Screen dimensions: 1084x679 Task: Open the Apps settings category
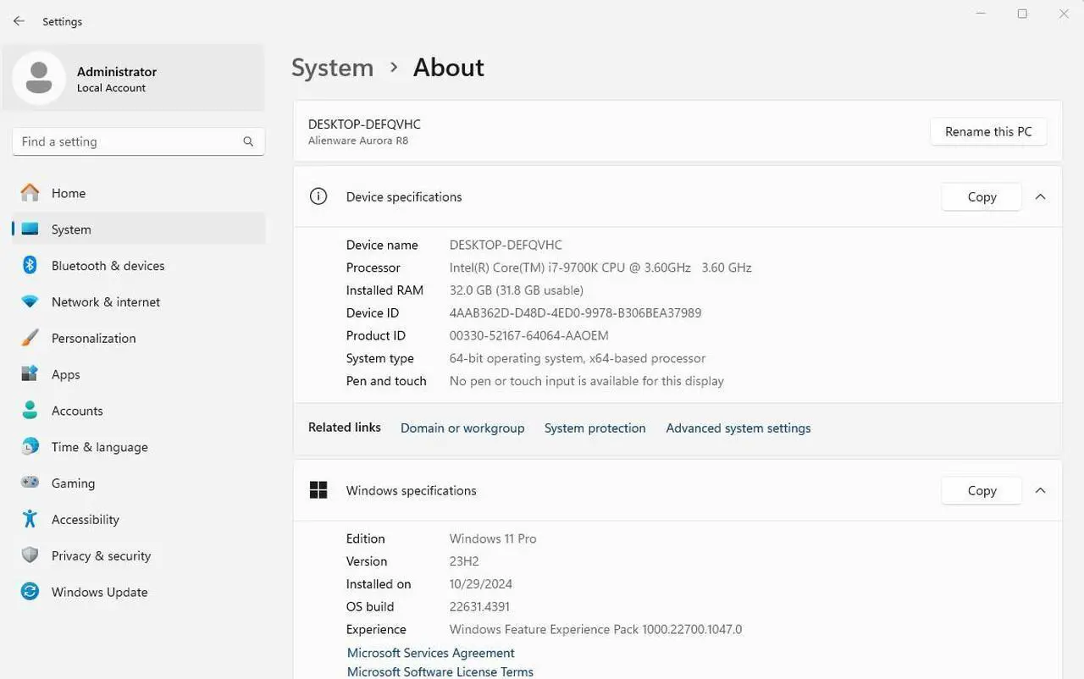click(x=138, y=374)
